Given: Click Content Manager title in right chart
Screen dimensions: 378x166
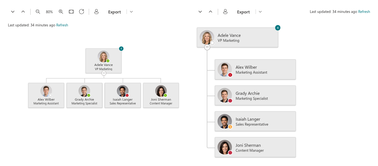Looking at the screenshot, I should click(x=250, y=151).
